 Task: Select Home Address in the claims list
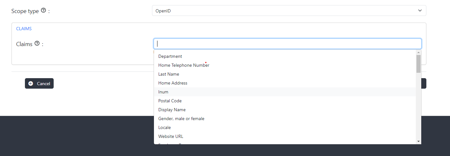(x=173, y=83)
